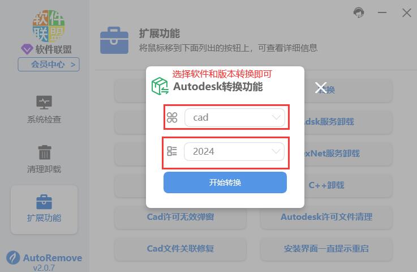The image size is (417, 272).
Task: Close the Autodesk转换功能 dialog
Action: pyautogui.click(x=320, y=88)
